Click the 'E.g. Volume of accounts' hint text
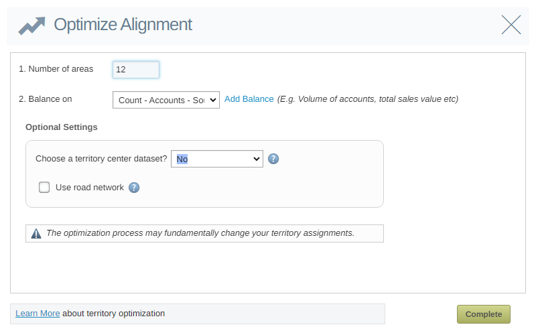 click(368, 99)
